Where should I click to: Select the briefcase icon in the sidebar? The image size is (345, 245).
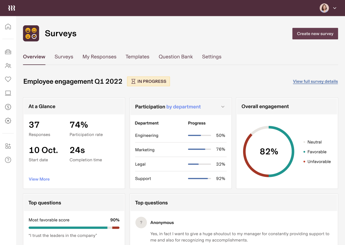(x=8, y=52)
